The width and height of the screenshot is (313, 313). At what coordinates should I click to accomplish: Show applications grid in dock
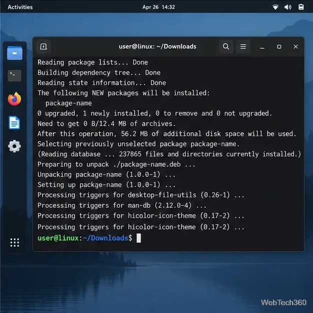(15, 242)
